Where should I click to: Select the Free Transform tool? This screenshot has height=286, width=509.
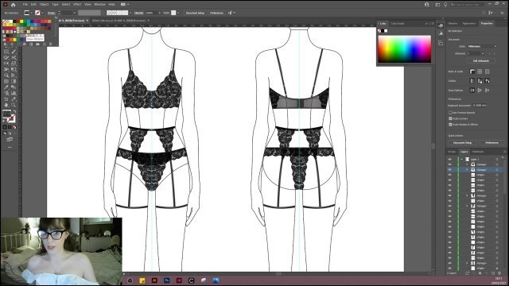click(14, 69)
